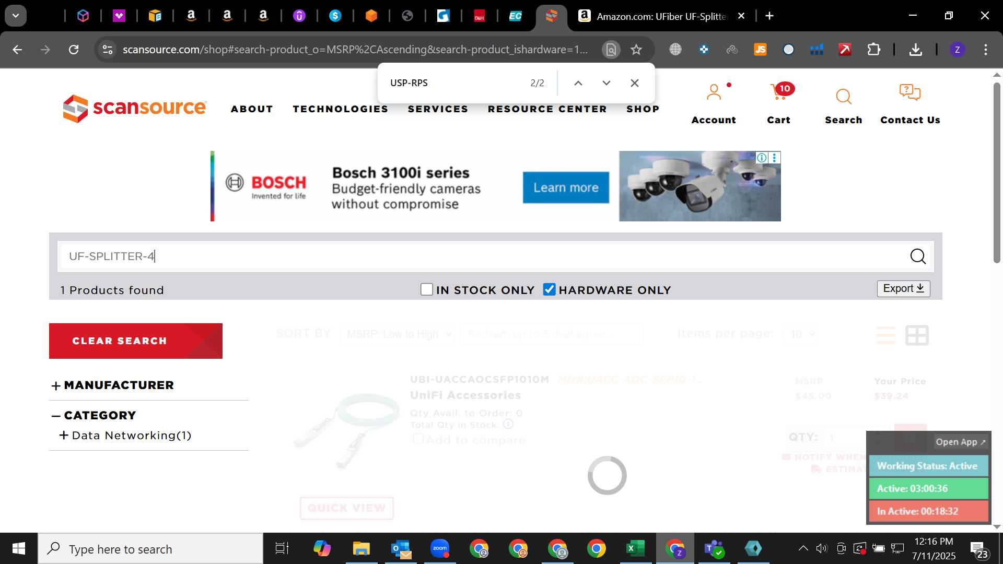1003x564 pixels.
Task: Click the QUICK VIEW button
Action: tap(346, 508)
